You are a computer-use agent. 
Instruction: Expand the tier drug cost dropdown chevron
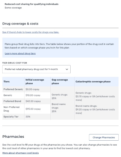(67, 69)
